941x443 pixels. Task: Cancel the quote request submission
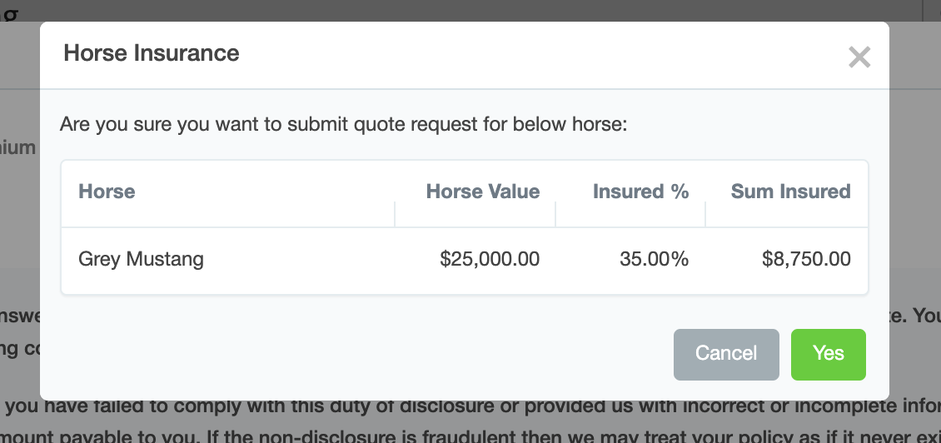tap(725, 354)
